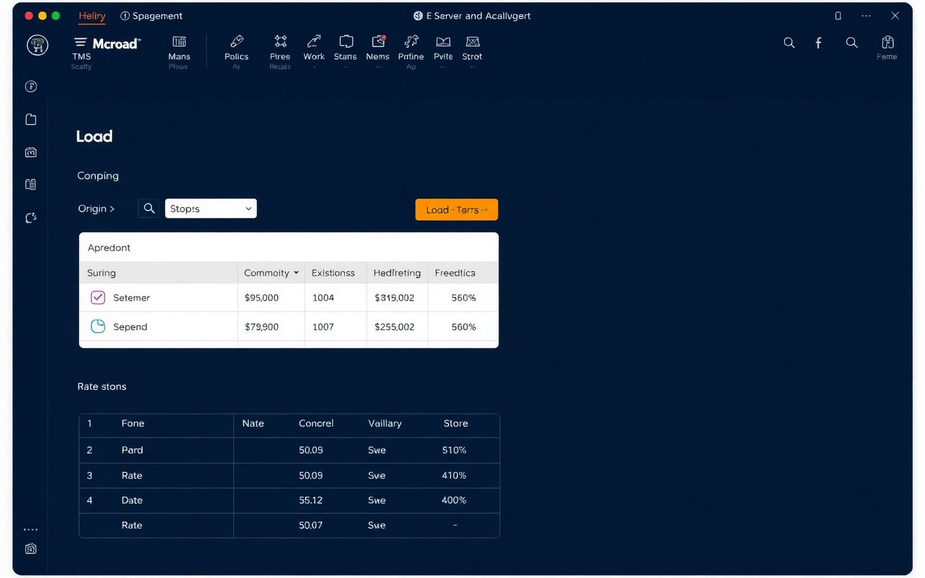Open the sidebar book pages icon

(31, 184)
